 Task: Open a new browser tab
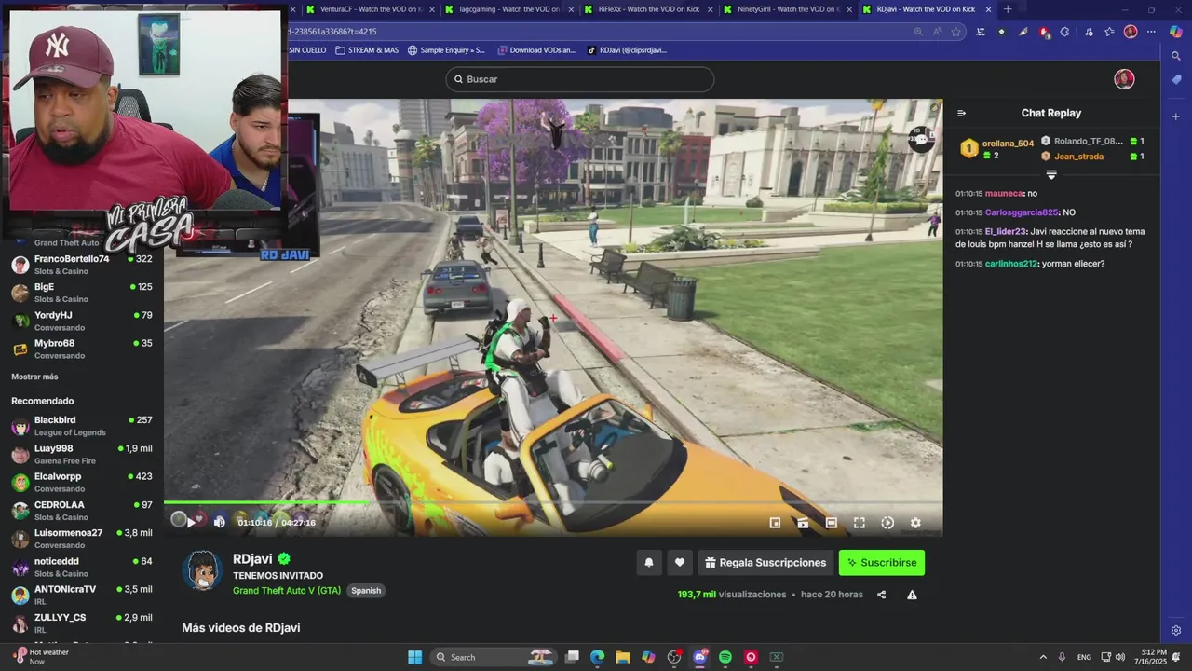(1008, 9)
